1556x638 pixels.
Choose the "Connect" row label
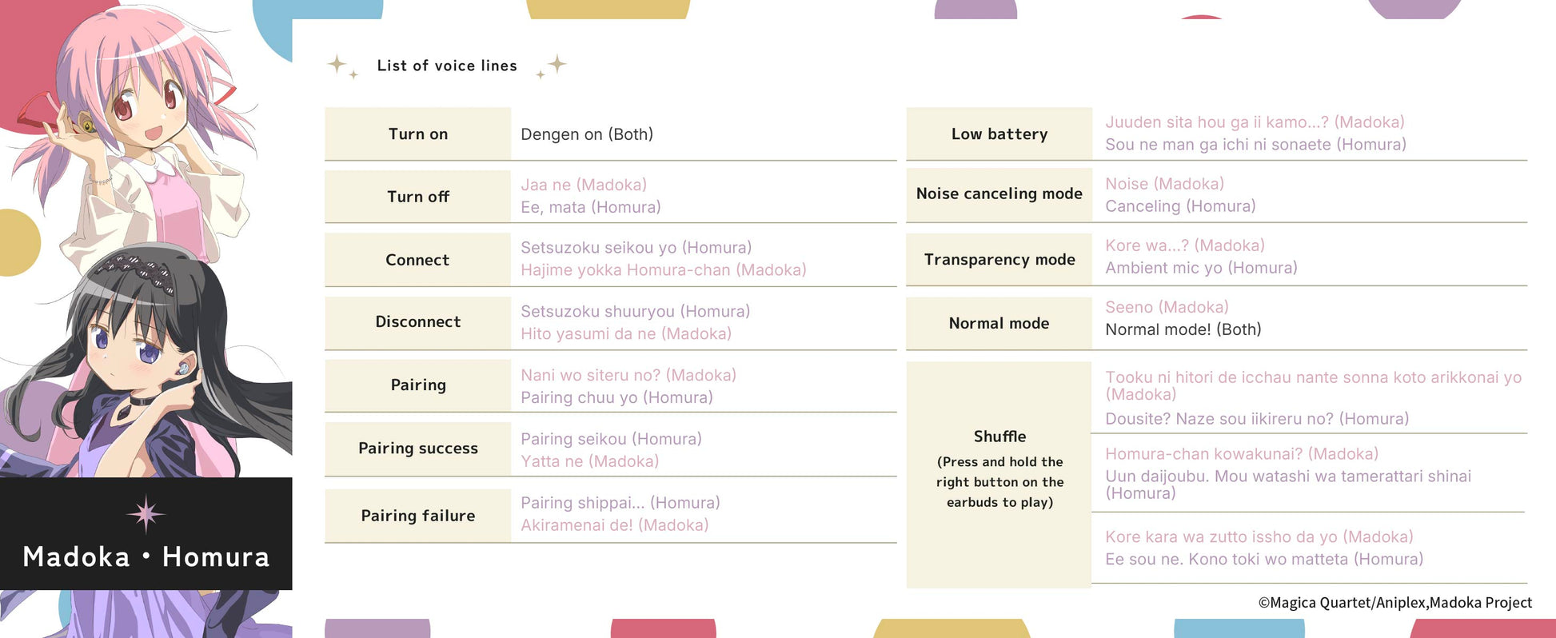point(417,260)
